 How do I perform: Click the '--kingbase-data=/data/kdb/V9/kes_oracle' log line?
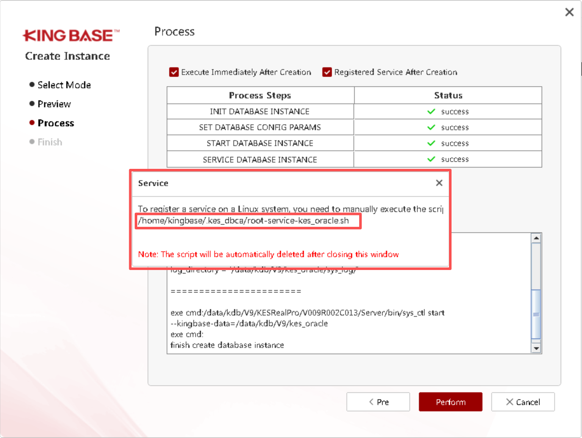[x=249, y=323]
